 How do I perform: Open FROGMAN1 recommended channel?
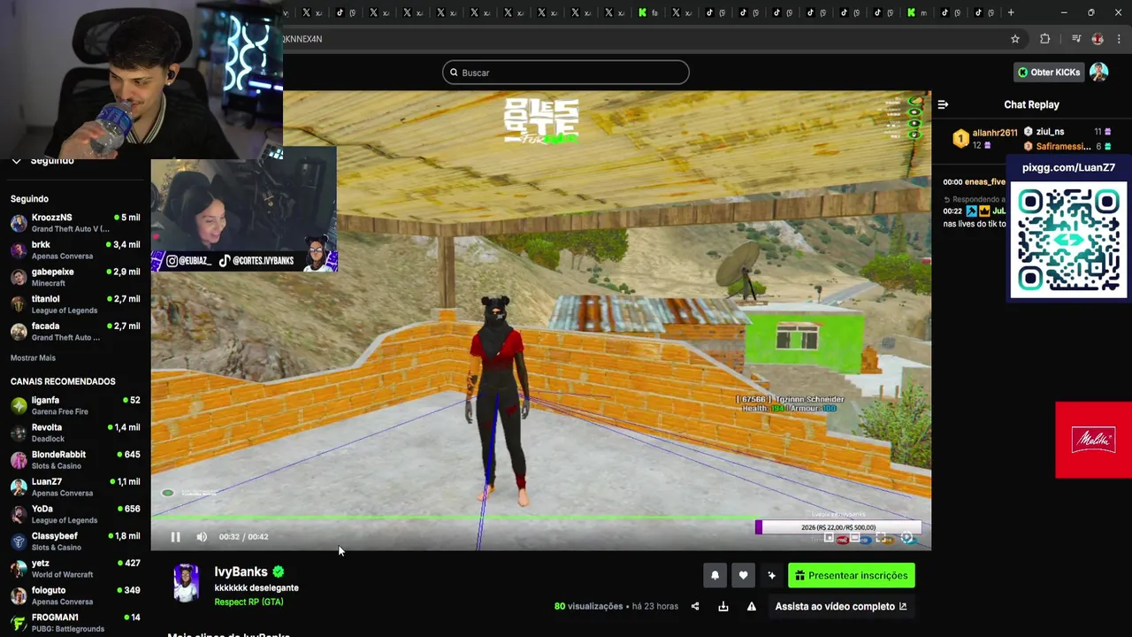click(75, 623)
